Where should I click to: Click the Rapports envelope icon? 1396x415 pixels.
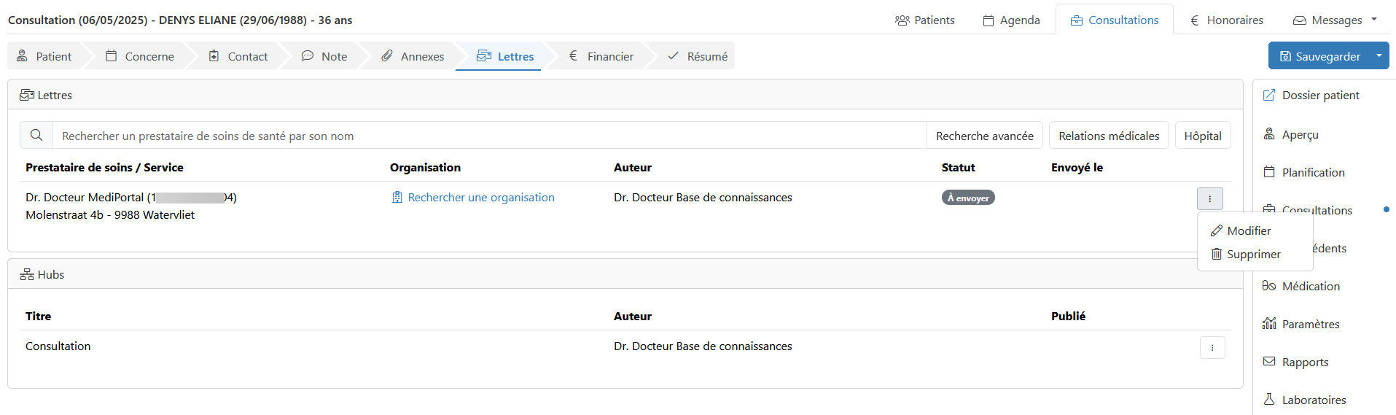(1269, 362)
